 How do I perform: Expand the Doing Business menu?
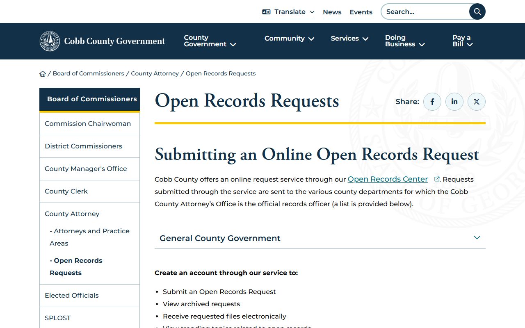[405, 41]
